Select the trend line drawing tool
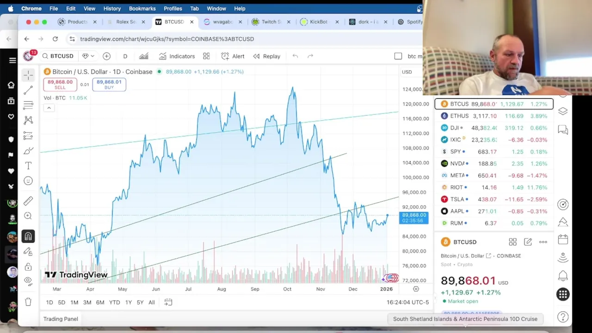This screenshot has width=592, height=333. (28, 90)
